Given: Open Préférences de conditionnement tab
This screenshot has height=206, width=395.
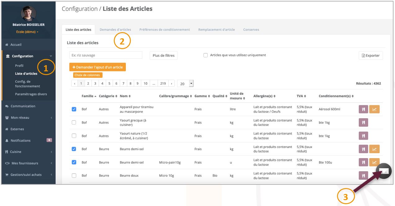Looking at the screenshot, I should tap(165, 30).
